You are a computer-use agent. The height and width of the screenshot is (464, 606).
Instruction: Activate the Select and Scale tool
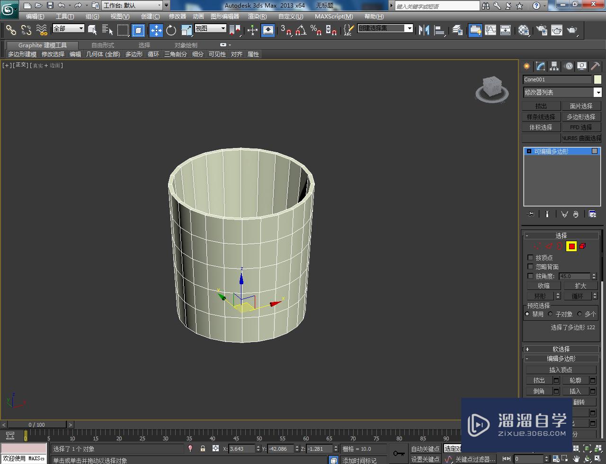point(186,30)
